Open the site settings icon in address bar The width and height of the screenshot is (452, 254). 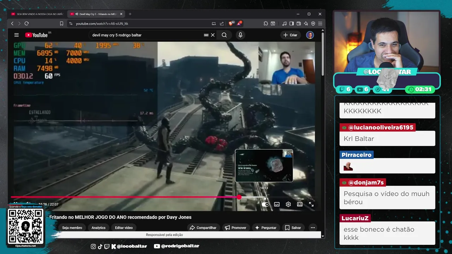(71, 24)
